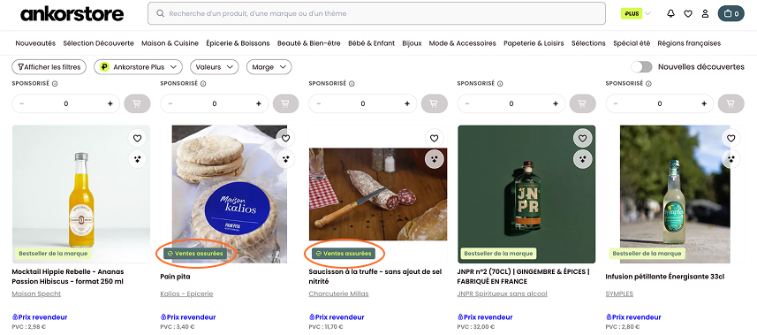Find similar items for Saucisson à la truffe
Screen dimensions: 757x335
tap(434, 159)
